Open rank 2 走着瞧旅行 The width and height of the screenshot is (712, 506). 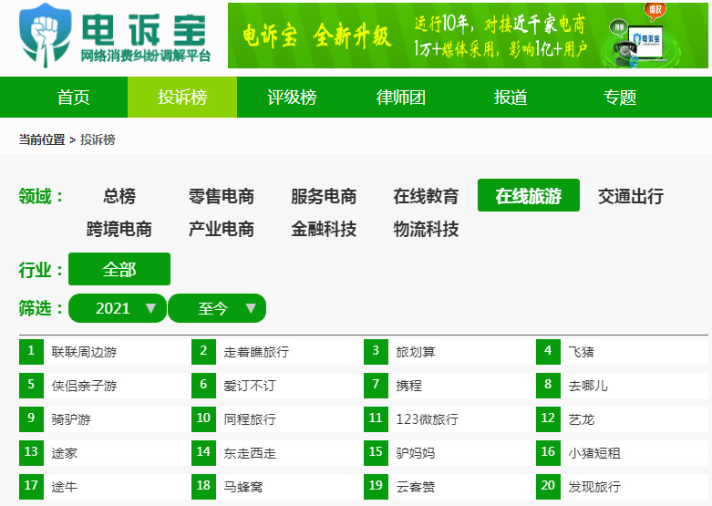(x=256, y=352)
